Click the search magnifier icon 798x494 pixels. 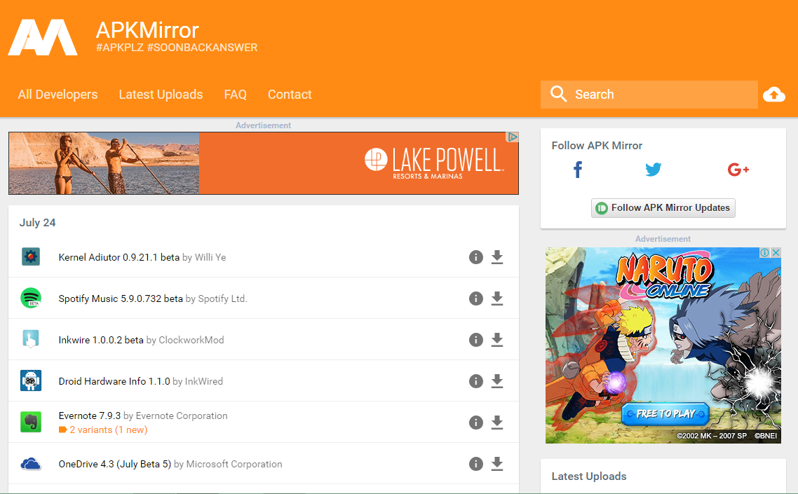coord(558,94)
